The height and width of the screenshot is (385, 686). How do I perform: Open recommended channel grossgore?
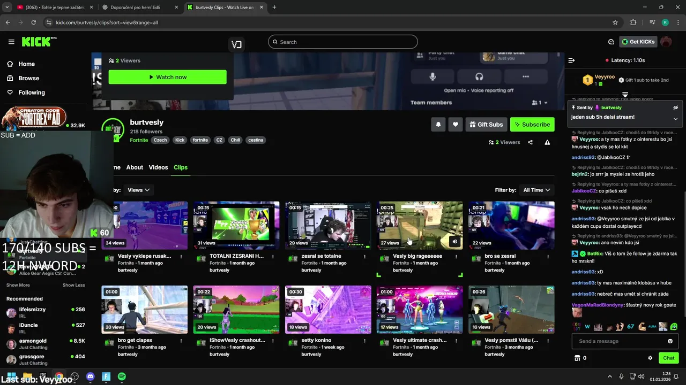46,359
